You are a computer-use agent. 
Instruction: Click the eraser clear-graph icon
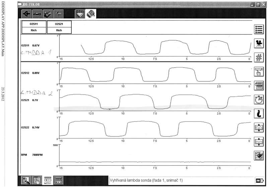coord(259,156)
